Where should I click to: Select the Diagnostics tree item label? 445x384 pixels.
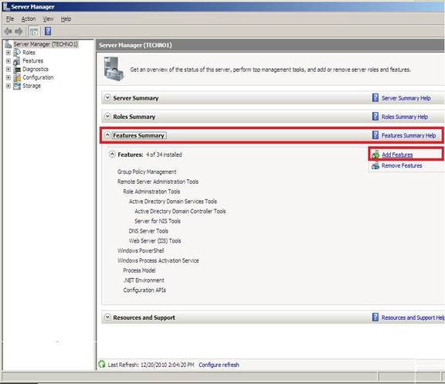(x=36, y=69)
